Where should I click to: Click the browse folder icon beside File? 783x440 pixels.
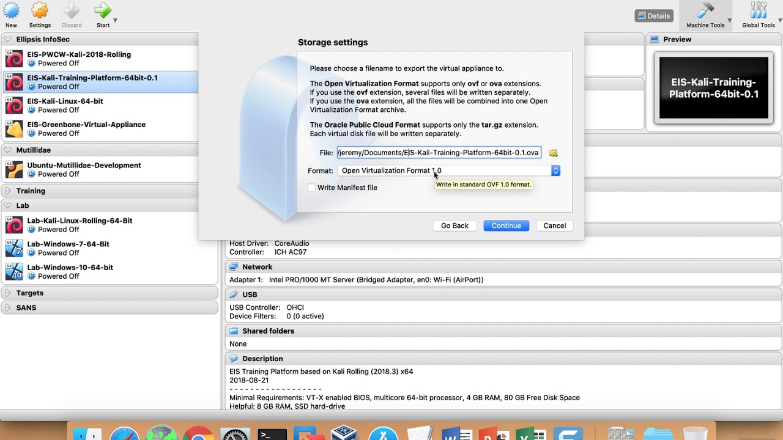pyautogui.click(x=553, y=153)
